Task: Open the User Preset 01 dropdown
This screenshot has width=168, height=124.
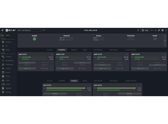Action: 30,30
